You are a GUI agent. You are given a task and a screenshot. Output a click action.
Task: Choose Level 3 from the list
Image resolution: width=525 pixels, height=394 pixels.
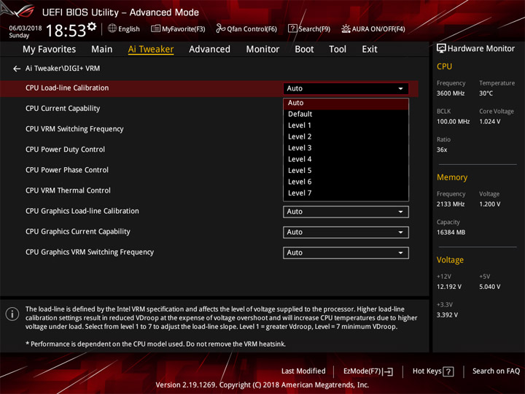coord(346,148)
